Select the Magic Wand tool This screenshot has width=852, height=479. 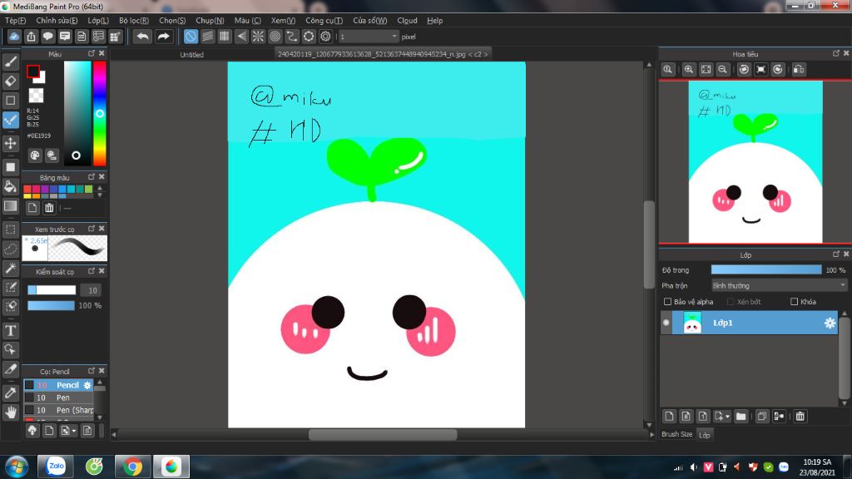[10, 269]
